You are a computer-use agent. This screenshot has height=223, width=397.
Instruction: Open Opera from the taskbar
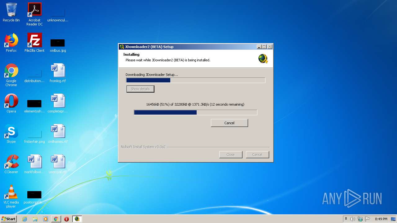(66, 219)
